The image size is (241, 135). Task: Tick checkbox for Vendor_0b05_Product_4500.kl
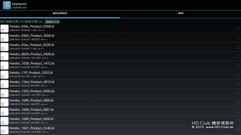pos(238,56)
